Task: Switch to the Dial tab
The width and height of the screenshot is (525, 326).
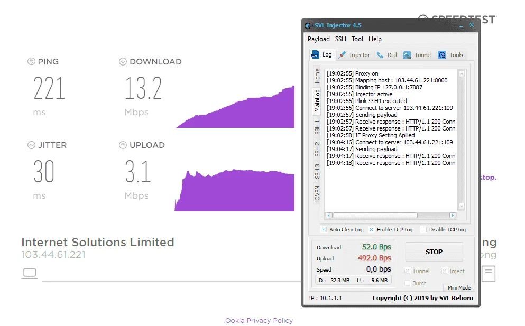Action: coord(386,55)
